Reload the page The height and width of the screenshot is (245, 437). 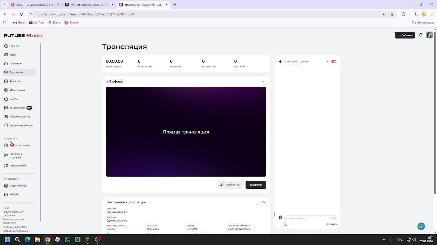pyautogui.click(x=21, y=14)
